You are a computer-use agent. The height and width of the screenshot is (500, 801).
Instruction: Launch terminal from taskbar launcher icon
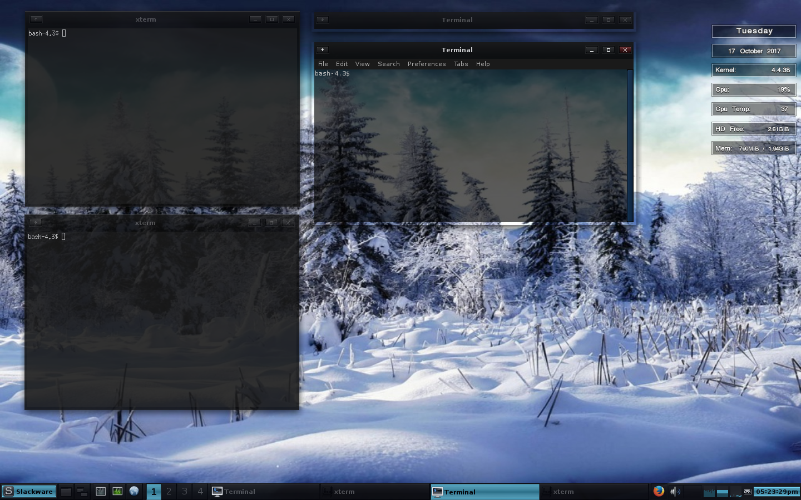coord(101,492)
